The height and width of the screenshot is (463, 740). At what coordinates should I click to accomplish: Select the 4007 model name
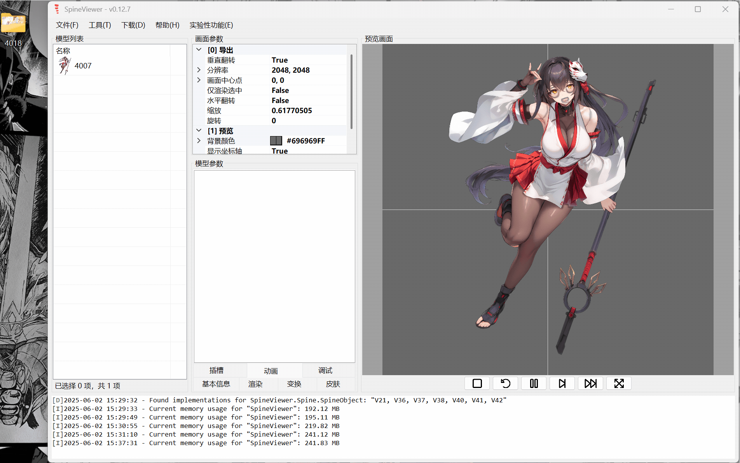[83, 66]
